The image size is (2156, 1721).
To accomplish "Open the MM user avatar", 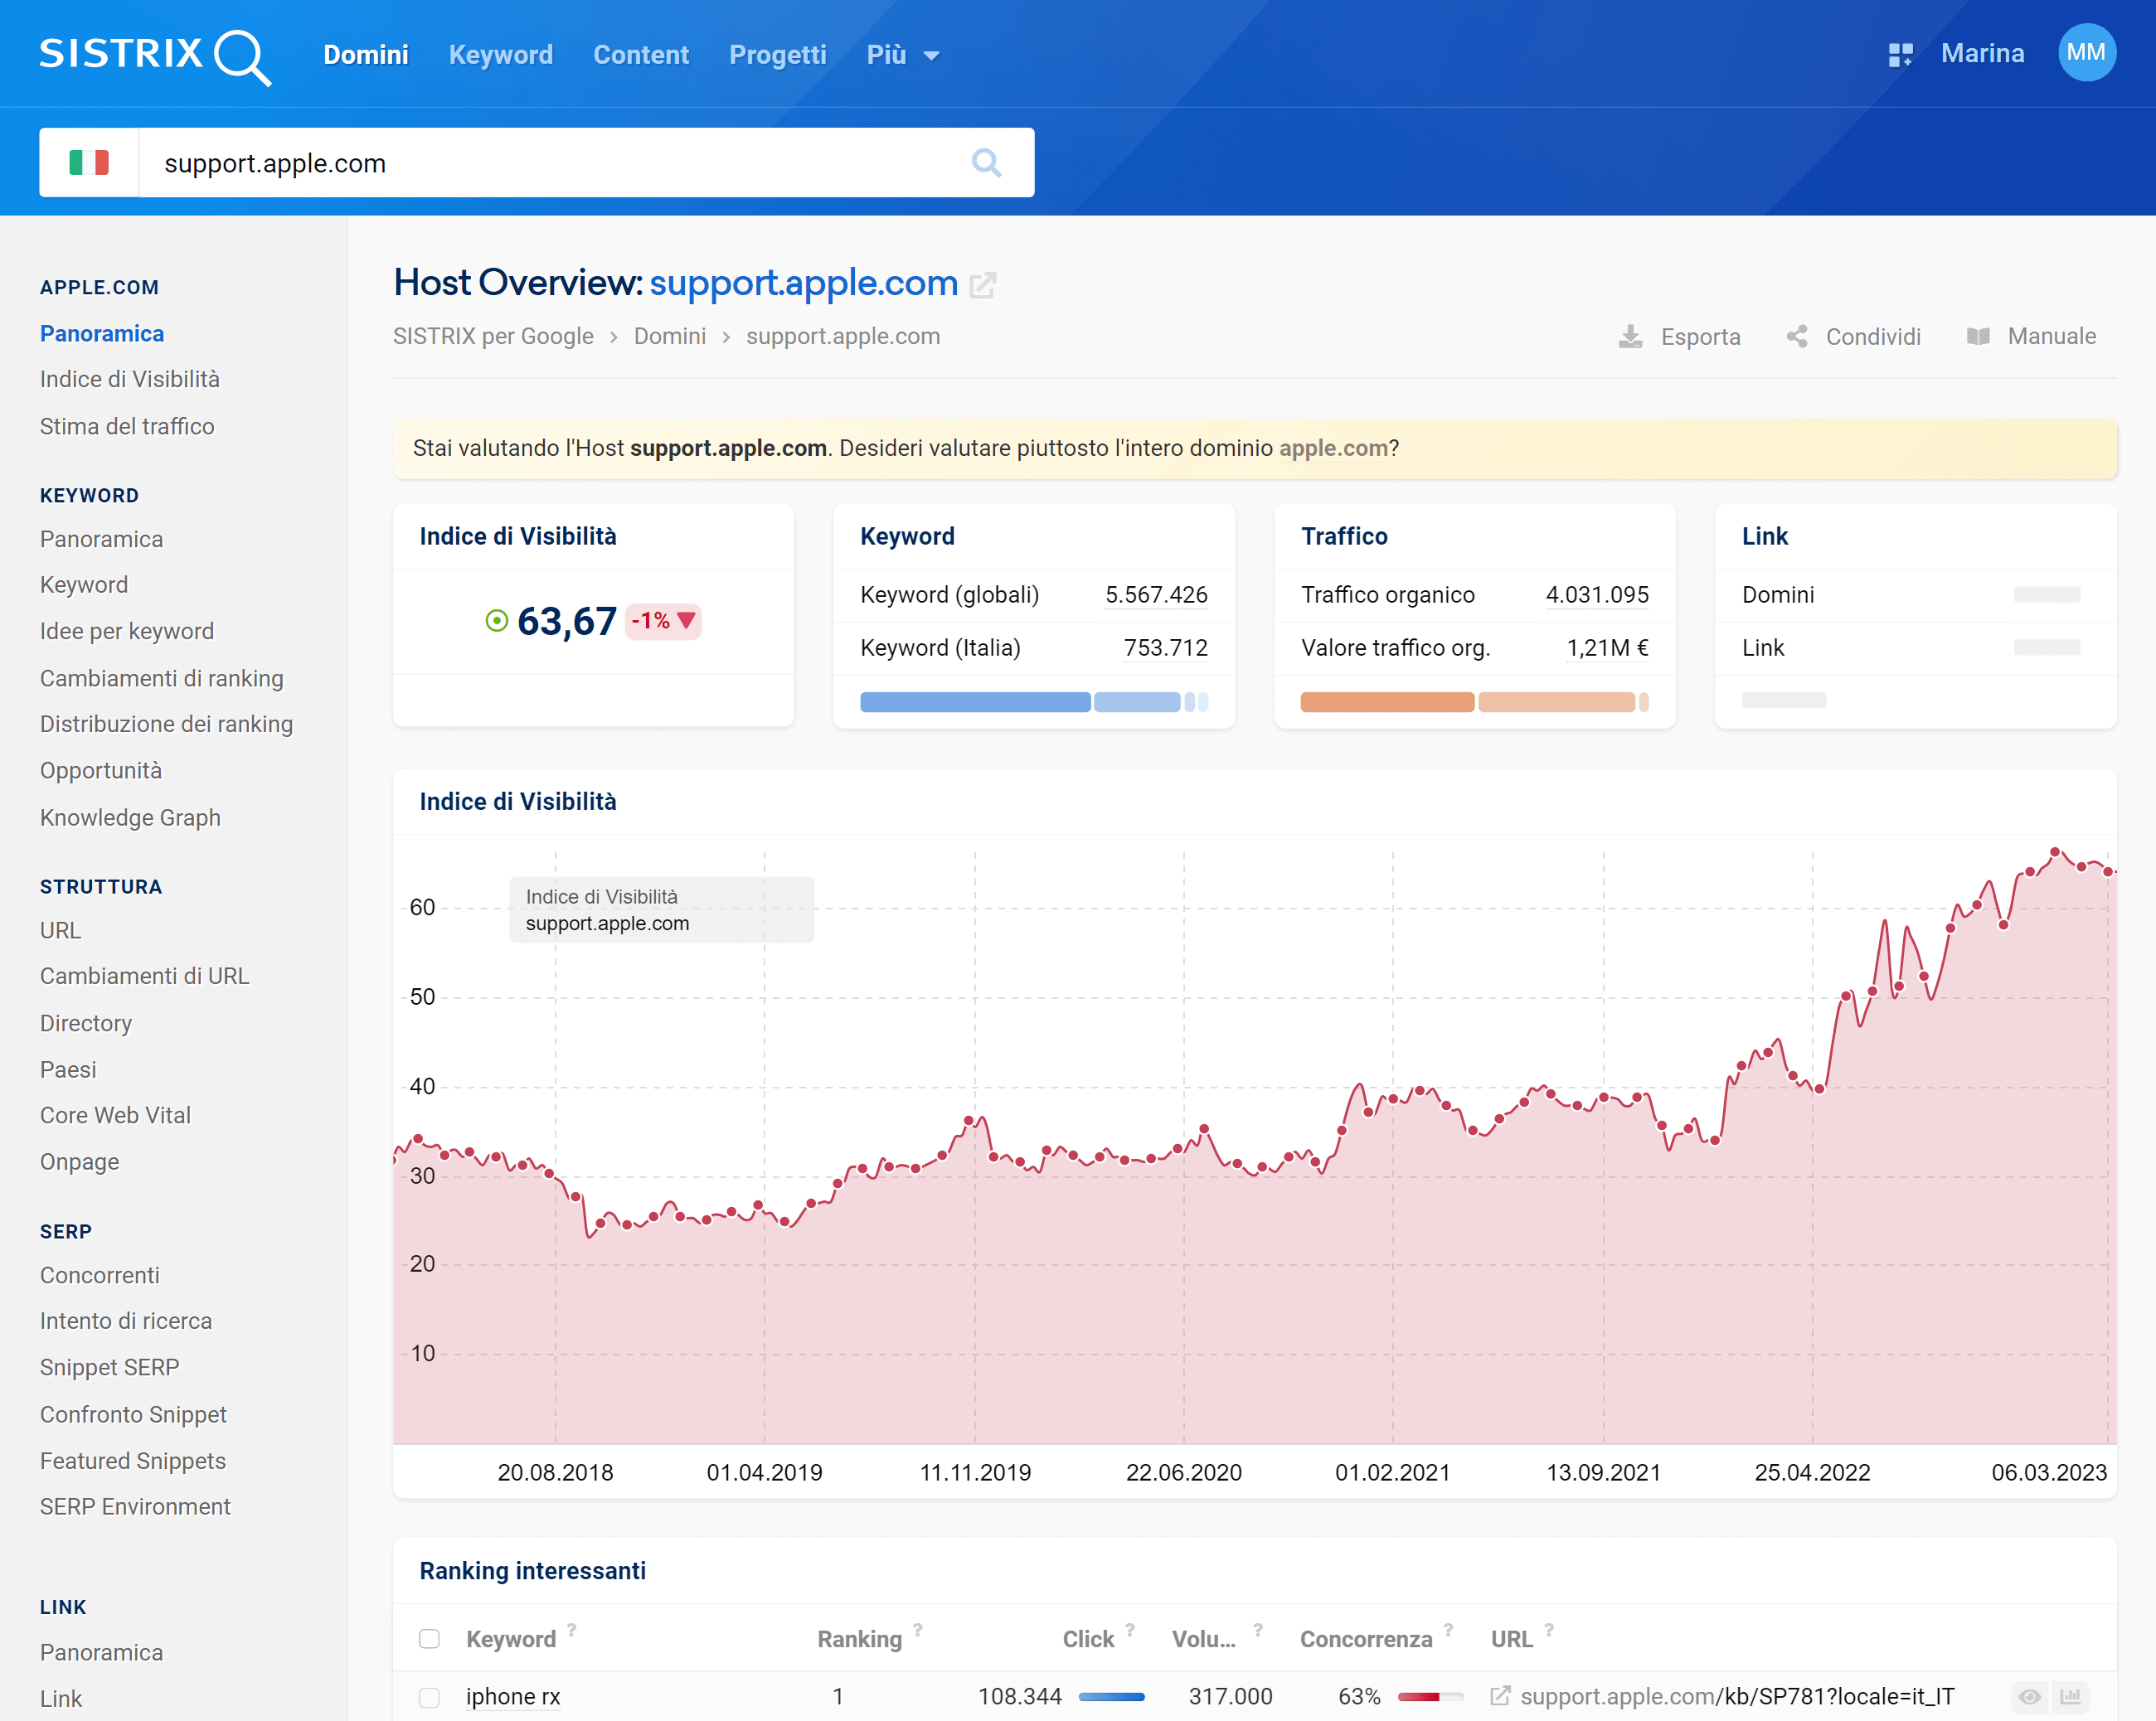I will pyautogui.click(x=2086, y=53).
